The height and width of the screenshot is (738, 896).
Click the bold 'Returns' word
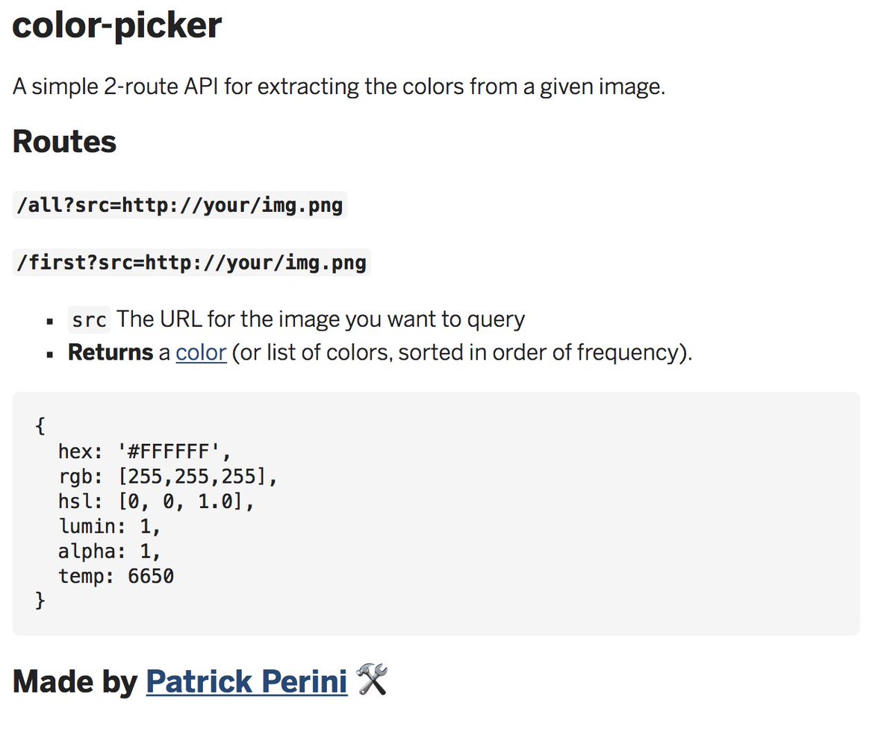pos(110,352)
